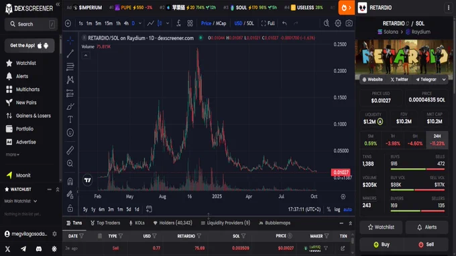Undo the last chart action
This screenshot has width=456, height=256.
(x=284, y=23)
